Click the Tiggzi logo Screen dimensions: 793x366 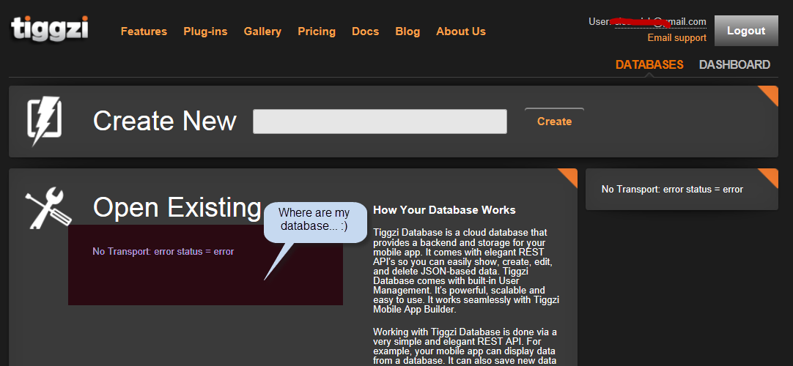[49, 29]
